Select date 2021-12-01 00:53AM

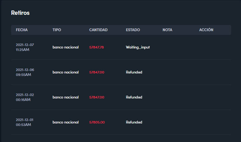(25, 122)
